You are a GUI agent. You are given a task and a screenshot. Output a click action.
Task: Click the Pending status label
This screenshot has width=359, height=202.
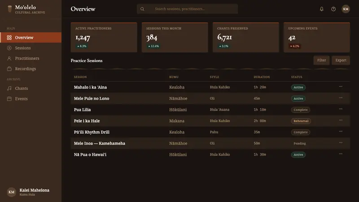[x=299, y=143]
